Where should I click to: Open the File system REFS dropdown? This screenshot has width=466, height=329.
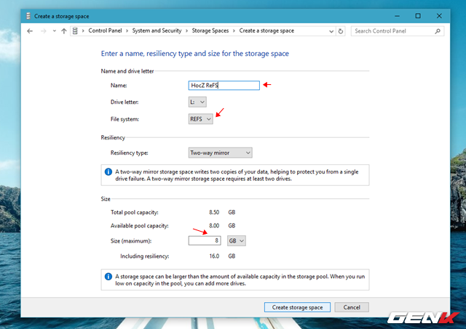point(201,119)
